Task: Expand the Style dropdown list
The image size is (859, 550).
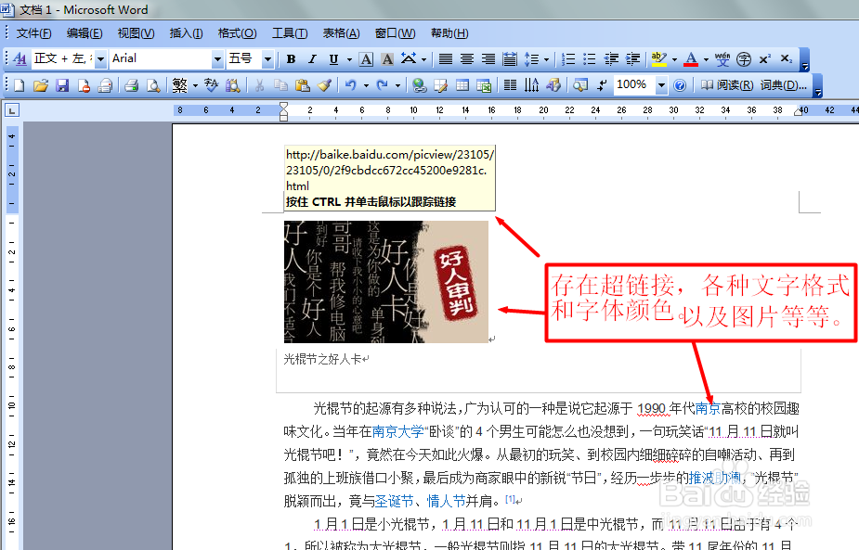Action: (x=101, y=58)
